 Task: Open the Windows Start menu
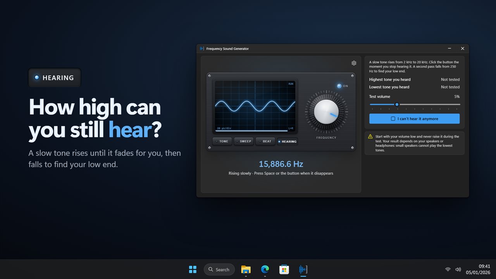(x=193, y=269)
